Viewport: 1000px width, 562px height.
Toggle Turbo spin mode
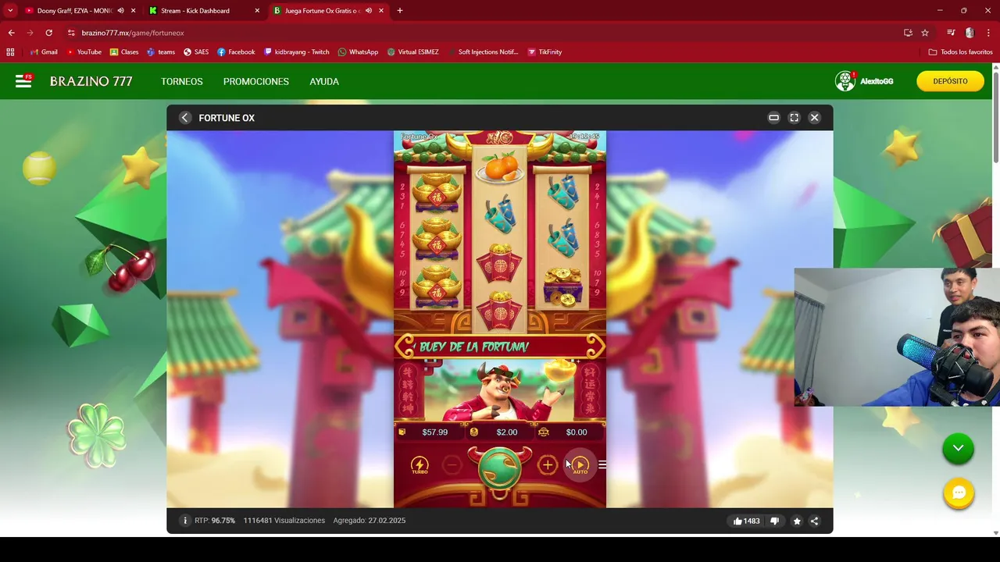pos(420,466)
